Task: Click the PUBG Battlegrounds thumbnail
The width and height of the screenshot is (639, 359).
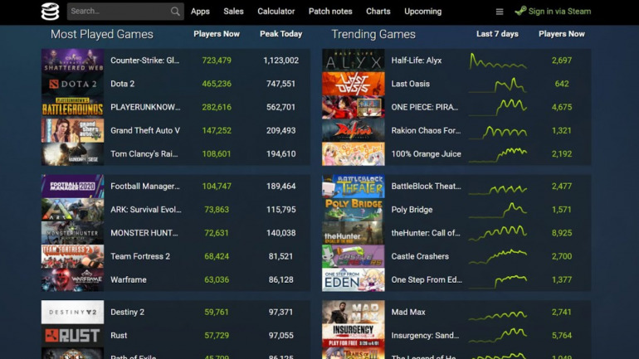Action: [x=72, y=107]
